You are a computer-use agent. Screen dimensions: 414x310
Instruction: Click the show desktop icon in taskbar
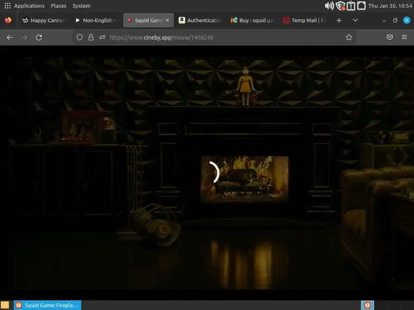[x=5, y=305]
